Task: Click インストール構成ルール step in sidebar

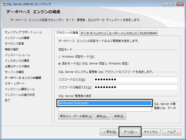Action: [x=20, y=89]
